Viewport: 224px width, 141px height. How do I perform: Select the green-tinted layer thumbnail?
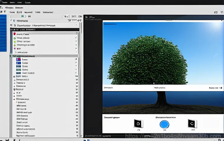pos(19,70)
